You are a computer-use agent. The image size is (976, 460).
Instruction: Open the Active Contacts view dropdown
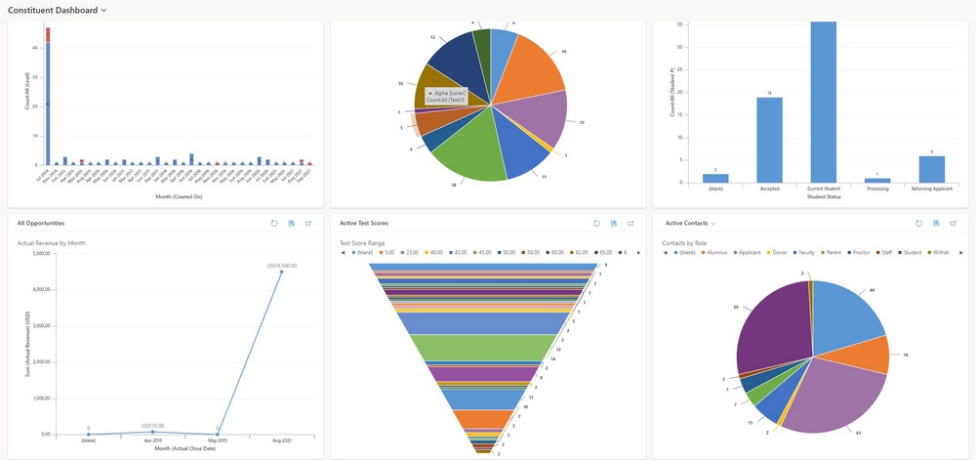(713, 223)
